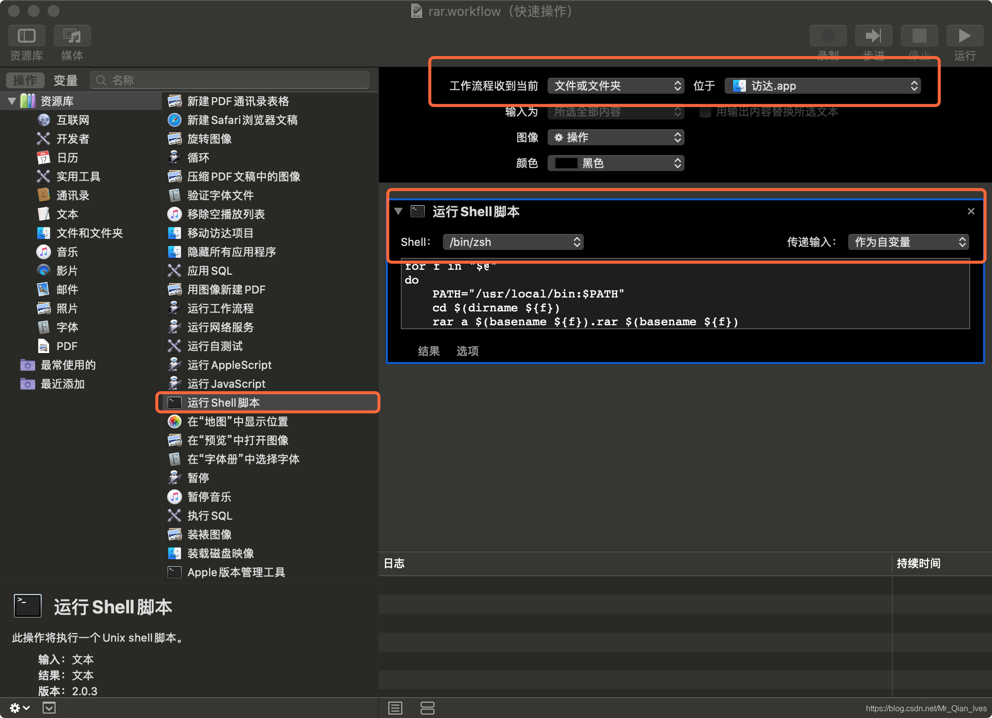This screenshot has width=992, height=718.
Task: Select the 邮件 category
Action: (x=67, y=290)
